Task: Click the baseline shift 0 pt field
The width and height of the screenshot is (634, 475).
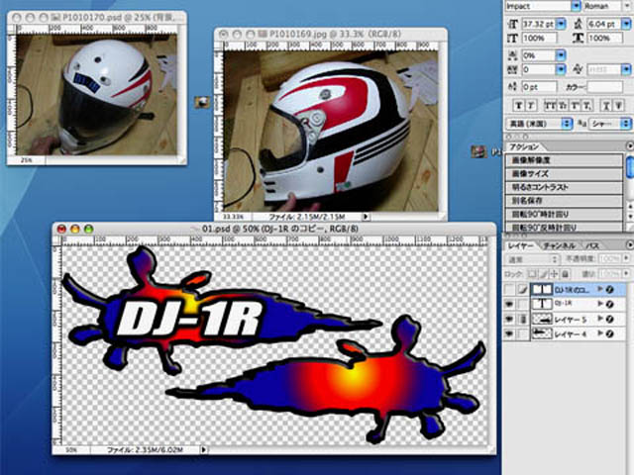Action: (539, 86)
